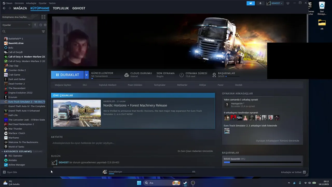Go back with the left arrow

[x=4, y=8]
